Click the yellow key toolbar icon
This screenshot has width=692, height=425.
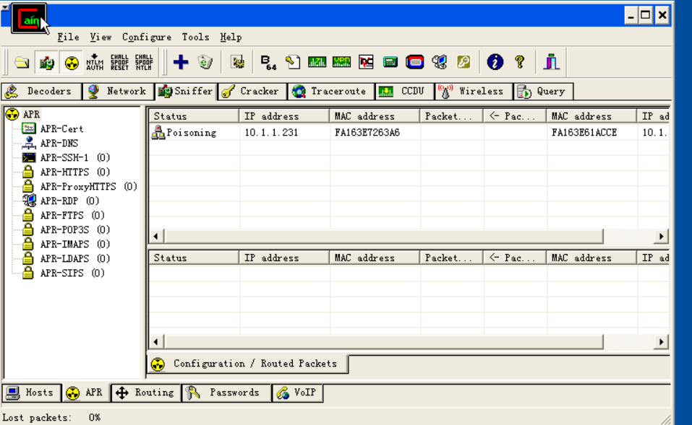(464, 62)
